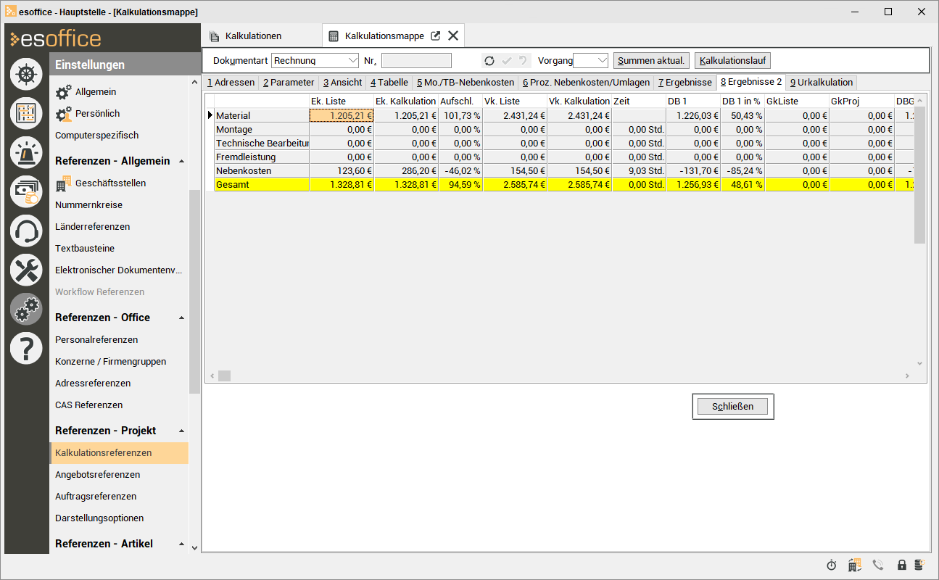Switch to the 6 Proz. Nebenkosten/Umlagen tab
Image resolution: width=939 pixels, height=580 pixels.
click(586, 83)
